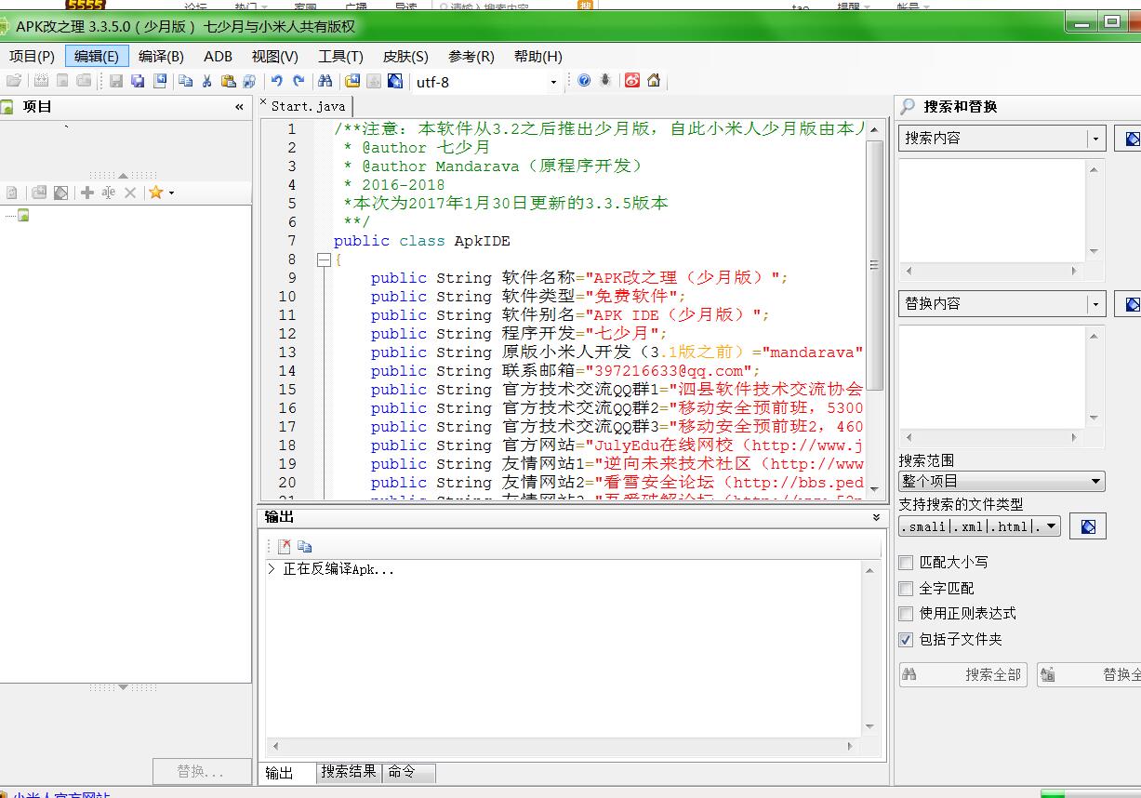Click the yellow star favorites icon
This screenshot has width=1141, height=798.
click(155, 193)
